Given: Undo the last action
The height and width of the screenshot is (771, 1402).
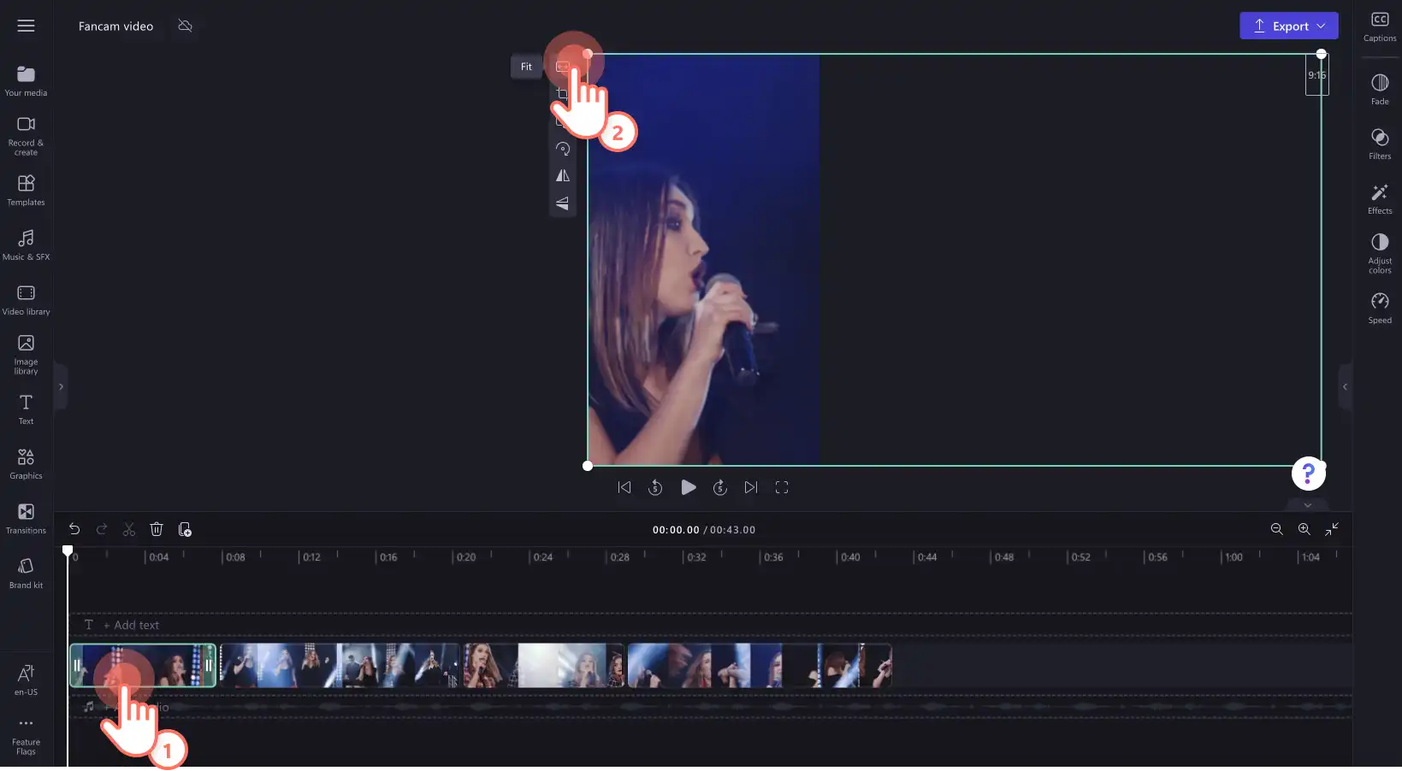Looking at the screenshot, I should pyautogui.click(x=74, y=529).
